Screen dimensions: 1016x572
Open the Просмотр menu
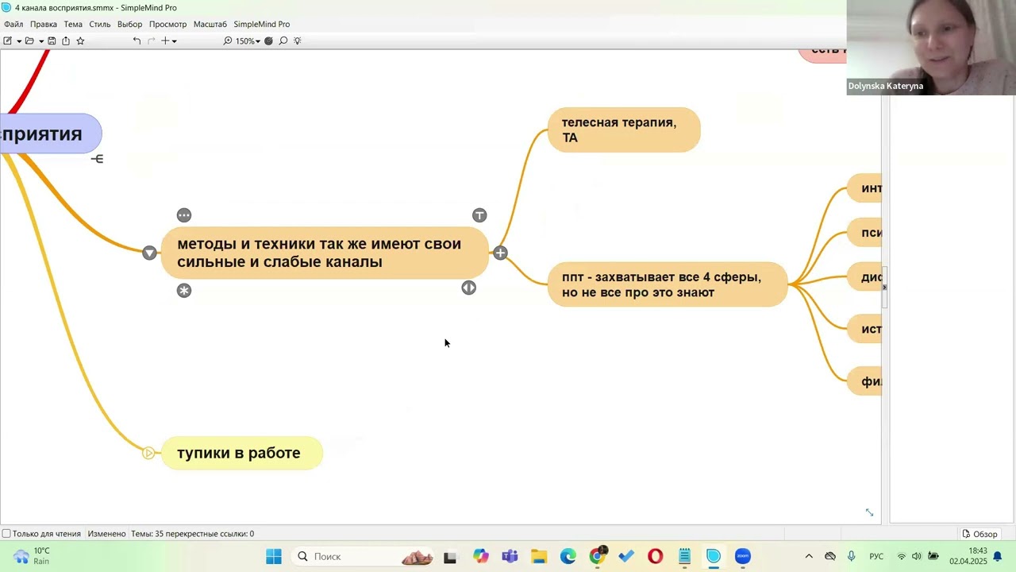pyautogui.click(x=167, y=24)
